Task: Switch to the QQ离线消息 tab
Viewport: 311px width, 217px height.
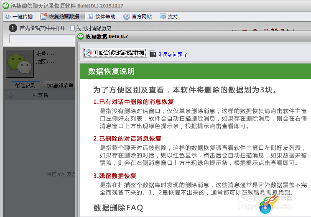Action: click(x=60, y=86)
